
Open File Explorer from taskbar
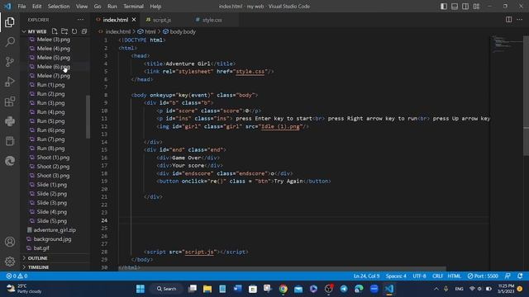(x=207, y=289)
